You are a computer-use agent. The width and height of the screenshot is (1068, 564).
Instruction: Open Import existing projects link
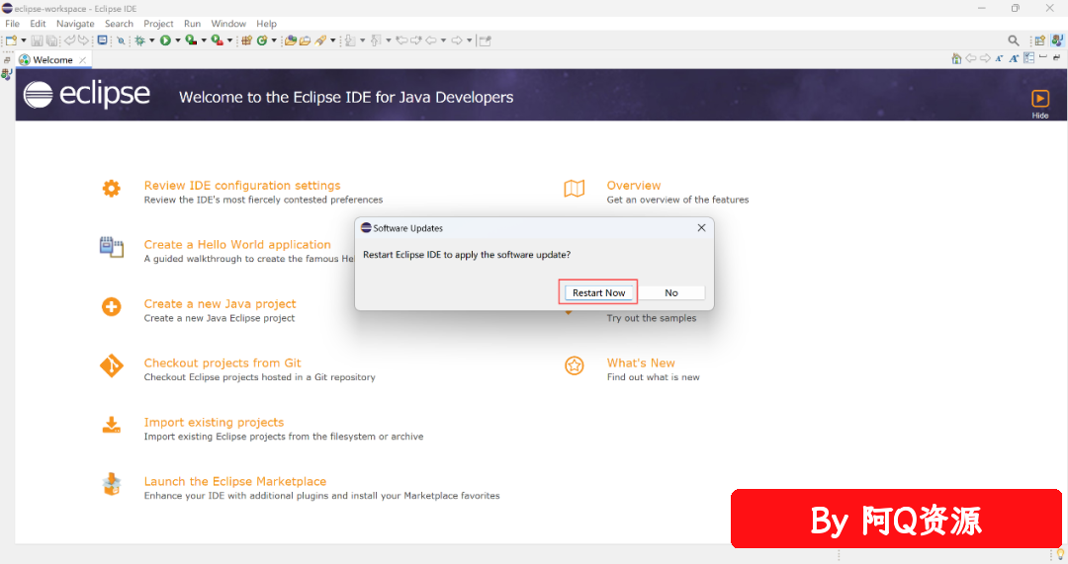[x=214, y=422]
